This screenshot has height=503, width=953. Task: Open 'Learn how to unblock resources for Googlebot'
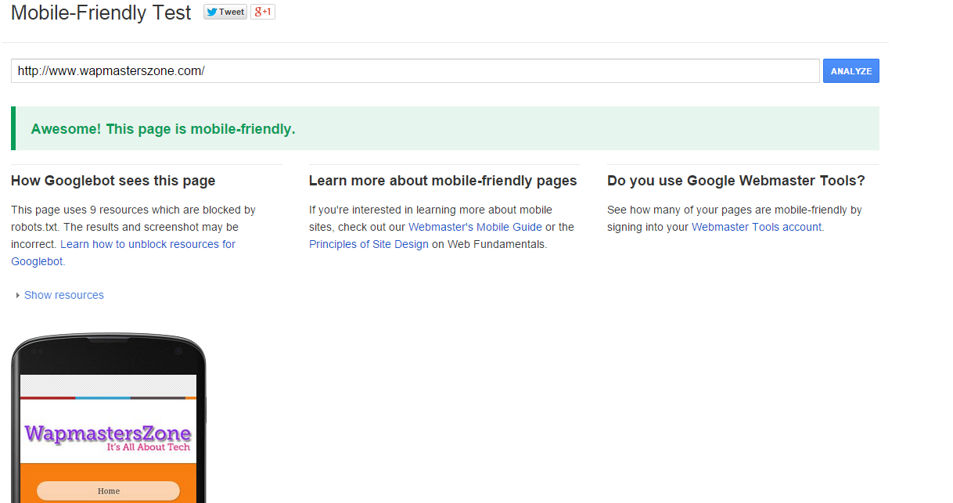point(123,253)
